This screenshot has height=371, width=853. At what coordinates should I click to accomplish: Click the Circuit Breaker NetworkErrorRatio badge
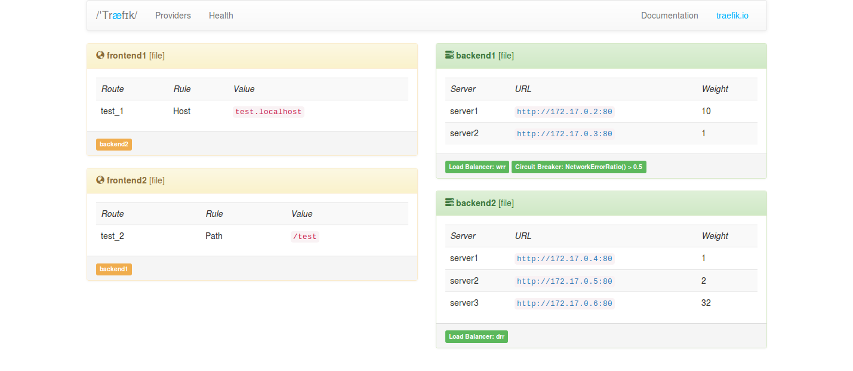[x=579, y=167]
